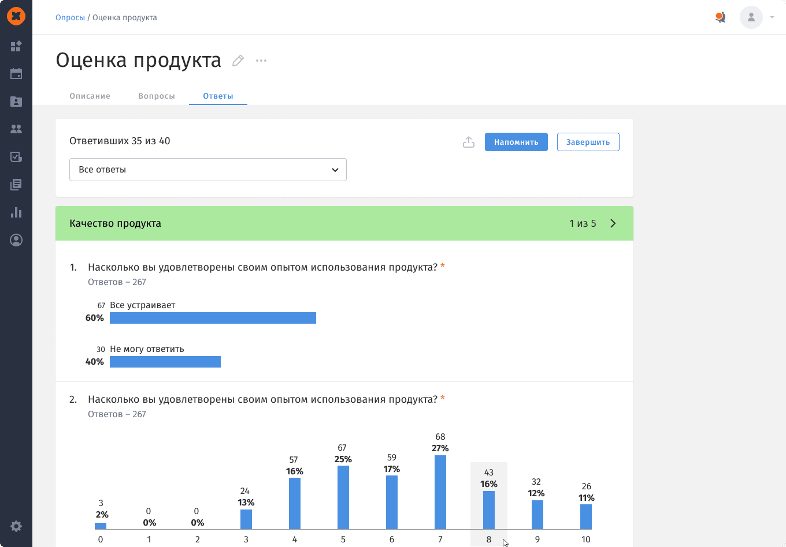This screenshot has height=547, width=786.
Task: Open the Teams section in the sidebar
Action: 16,129
